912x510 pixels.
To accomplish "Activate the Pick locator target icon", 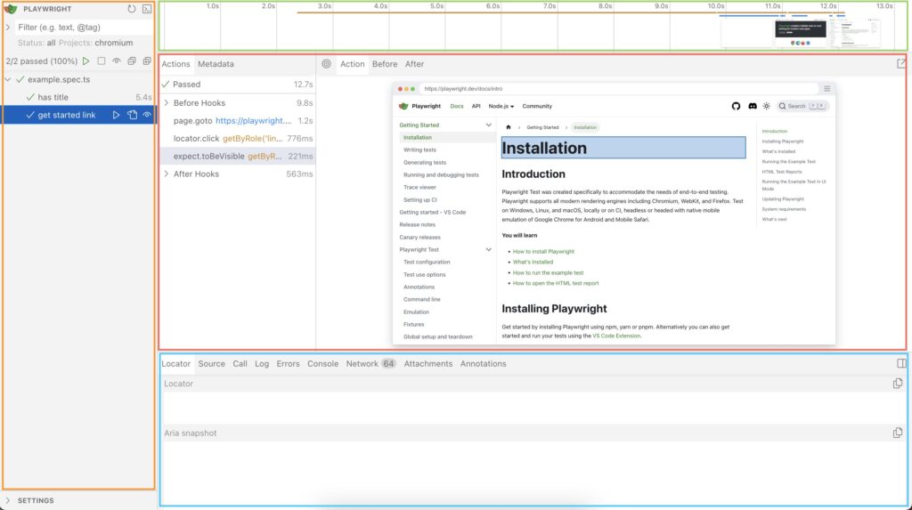I will tap(326, 64).
